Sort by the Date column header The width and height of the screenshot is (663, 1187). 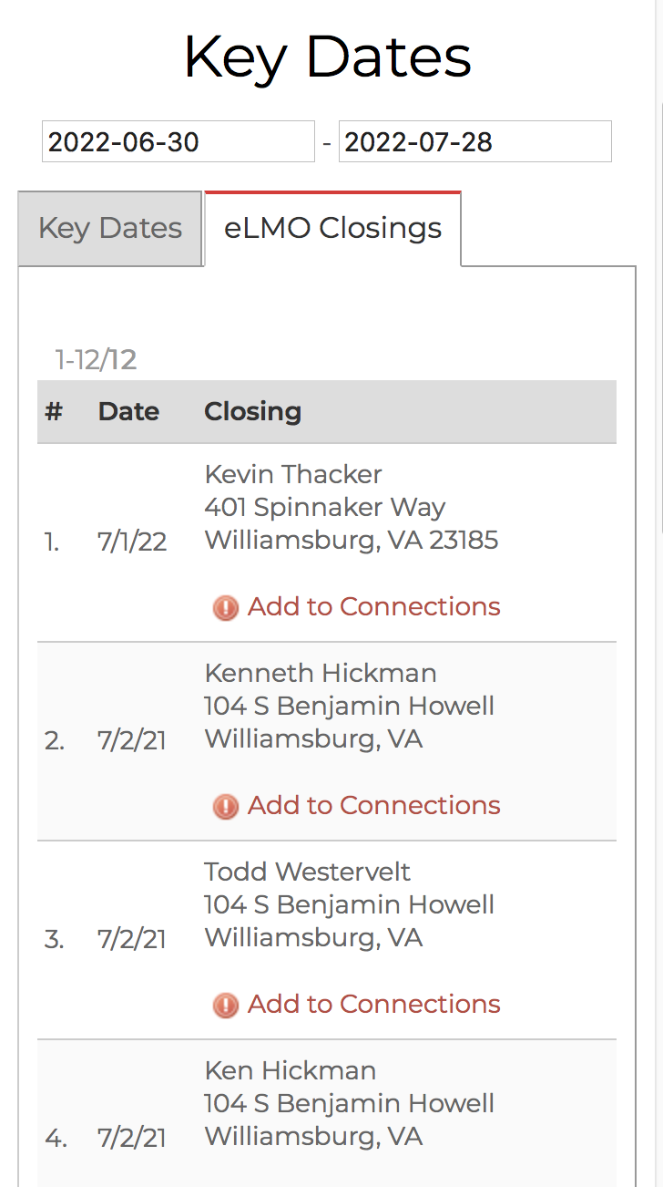pyautogui.click(x=128, y=412)
